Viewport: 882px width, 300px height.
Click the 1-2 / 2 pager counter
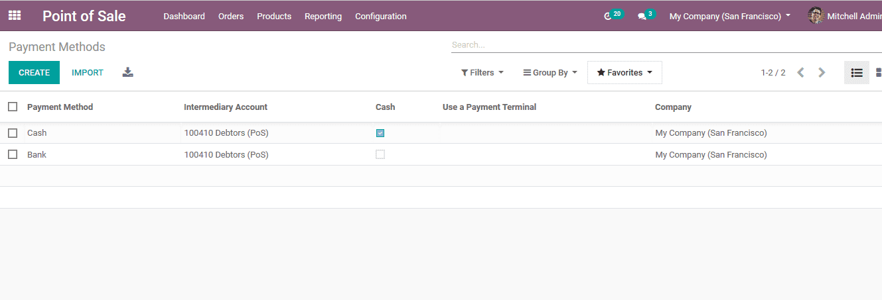point(773,73)
